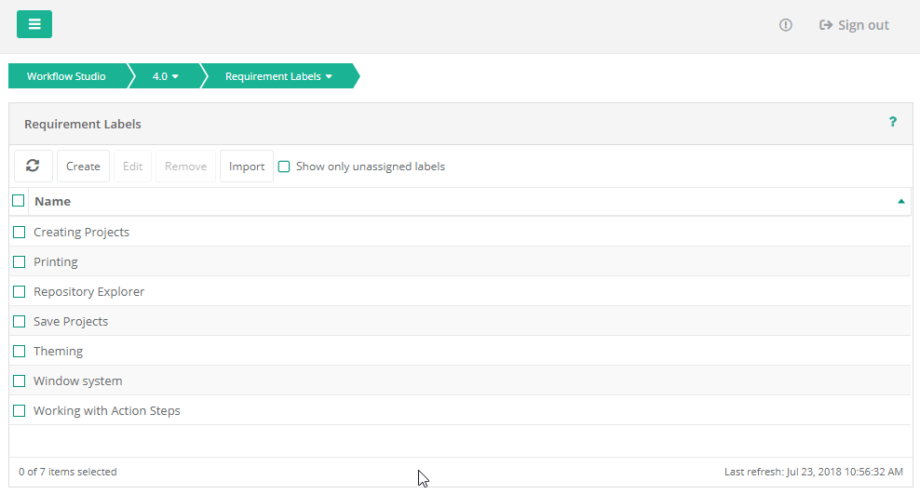This screenshot has width=920, height=494.
Task: Sign out of the application
Action: [x=854, y=25]
